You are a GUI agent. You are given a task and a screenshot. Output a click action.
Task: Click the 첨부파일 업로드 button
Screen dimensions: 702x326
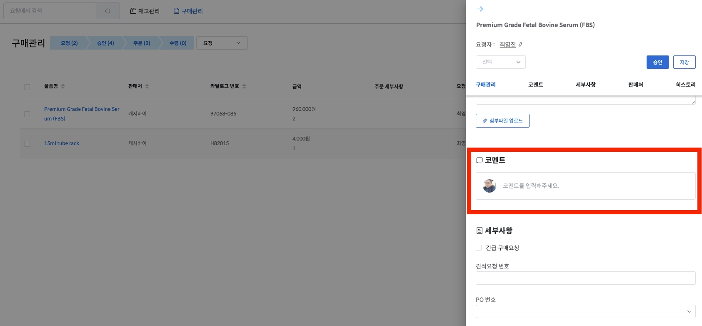point(502,121)
